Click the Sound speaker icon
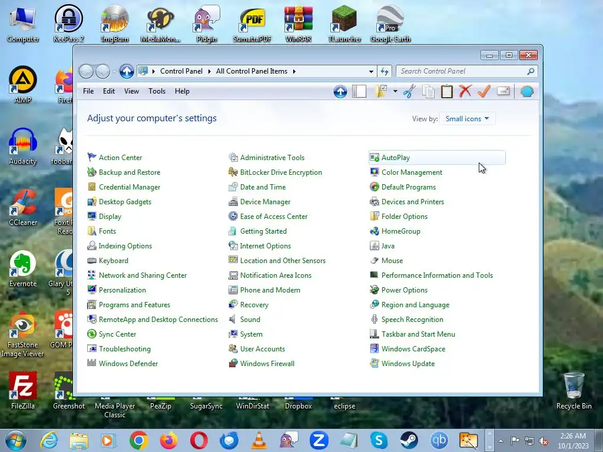The image size is (603, 452). (233, 319)
